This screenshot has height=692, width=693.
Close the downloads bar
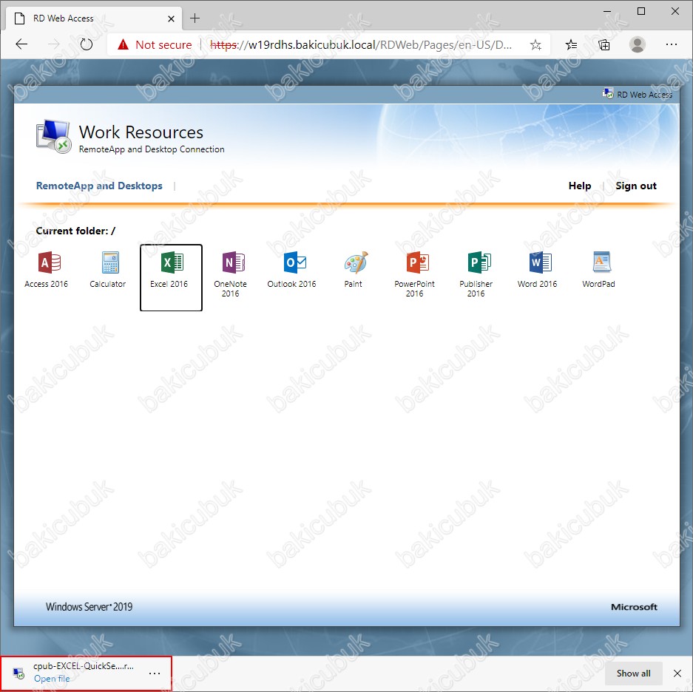click(677, 673)
